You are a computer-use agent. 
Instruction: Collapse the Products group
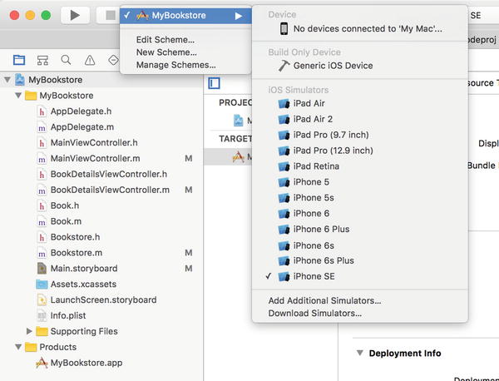18,347
